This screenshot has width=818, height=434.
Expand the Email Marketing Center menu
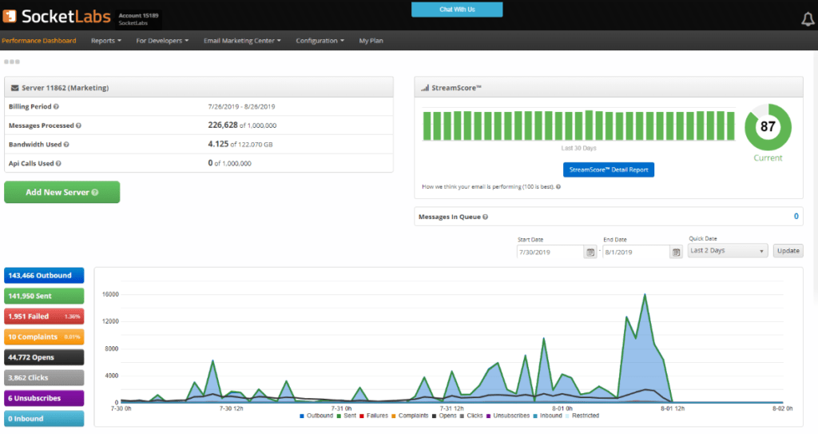[x=242, y=41]
